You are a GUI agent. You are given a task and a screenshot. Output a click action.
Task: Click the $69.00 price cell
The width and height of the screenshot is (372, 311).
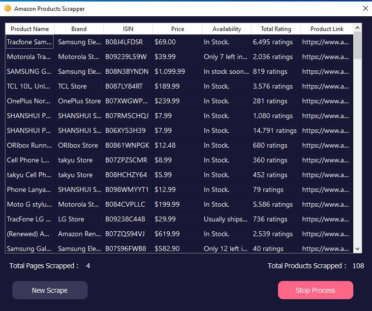pos(178,42)
